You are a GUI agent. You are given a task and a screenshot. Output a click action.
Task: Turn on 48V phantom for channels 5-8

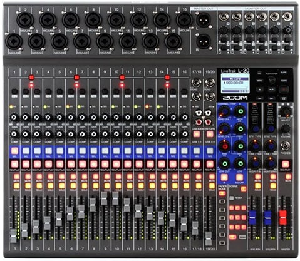tap(76, 78)
